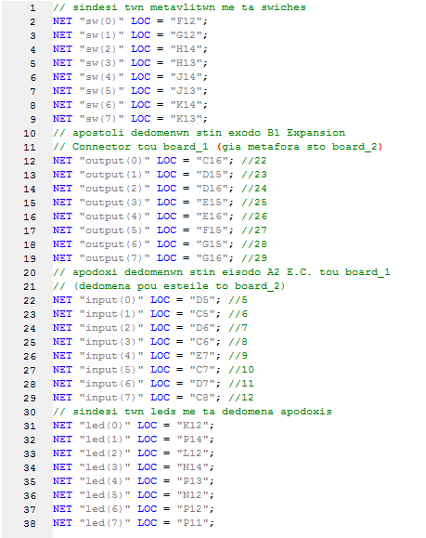Click the //29 comment on the output(7) line
426x538 pixels.
pos(254,258)
